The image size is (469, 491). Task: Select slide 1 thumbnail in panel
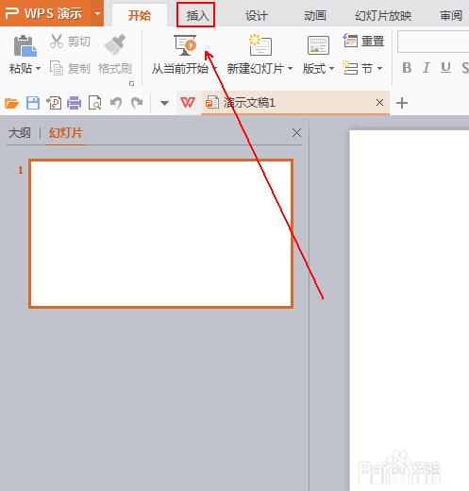(161, 233)
